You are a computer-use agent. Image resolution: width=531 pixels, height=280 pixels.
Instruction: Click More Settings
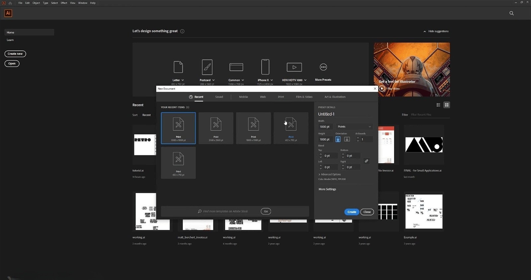(327, 189)
